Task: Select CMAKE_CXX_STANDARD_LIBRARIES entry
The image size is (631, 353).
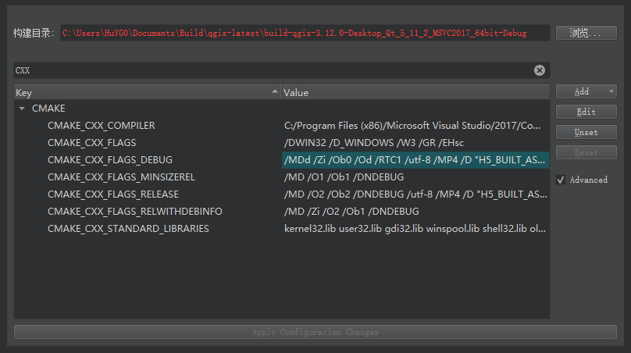Action: click(x=128, y=229)
